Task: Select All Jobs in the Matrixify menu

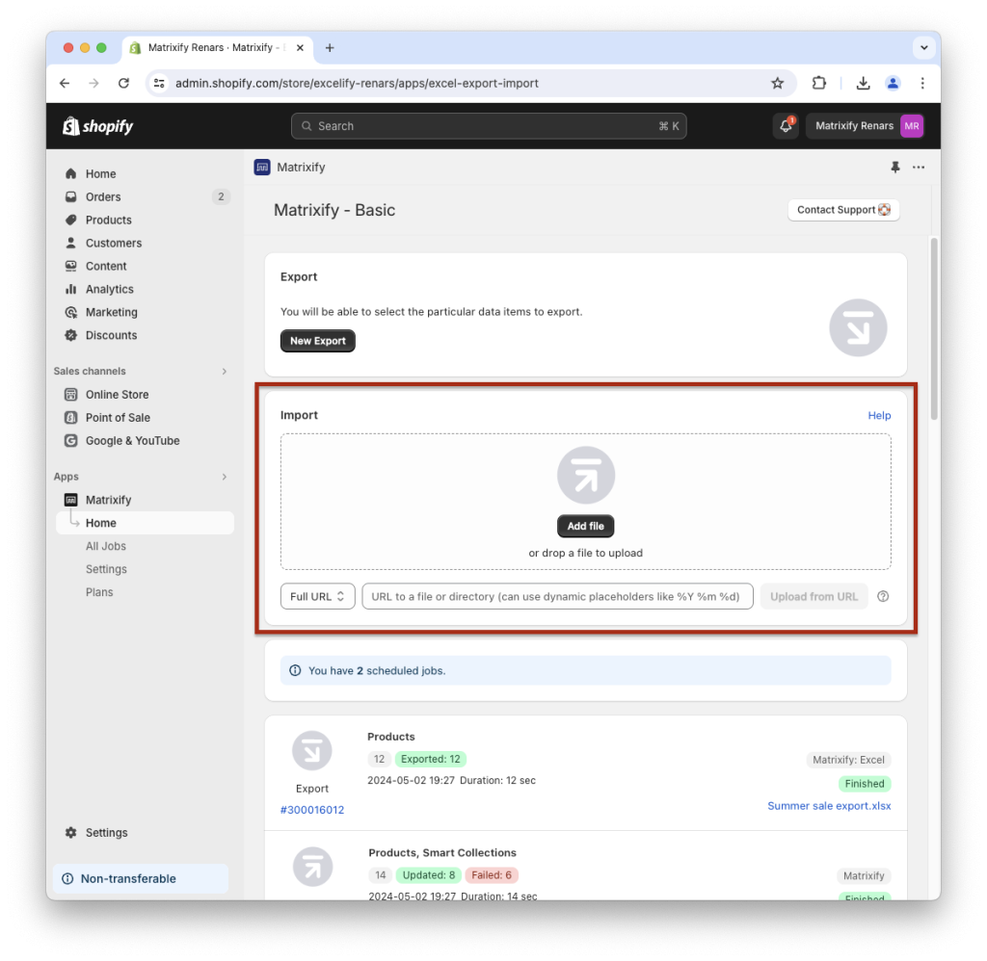Action: [x=106, y=546]
